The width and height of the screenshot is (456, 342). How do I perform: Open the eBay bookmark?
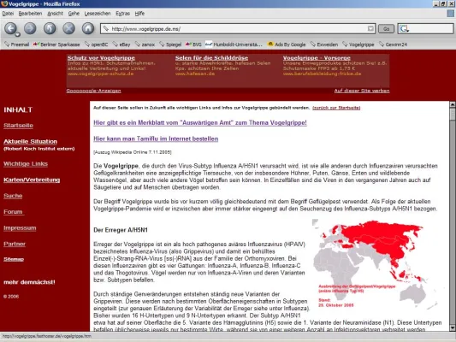click(121, 44)
